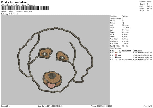This screenshot has width=153, height=108.
Task: Select thread code 1056 in the stop sequence
Action: [x=135, y=53]
